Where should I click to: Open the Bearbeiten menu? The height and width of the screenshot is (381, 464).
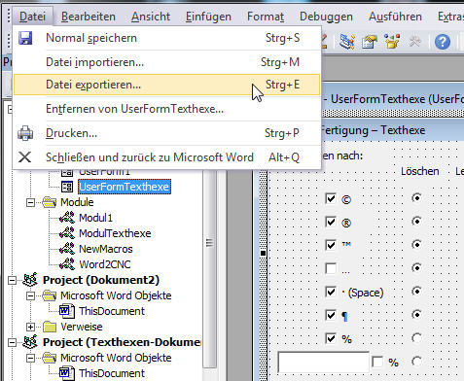click(x=89, y=17)
